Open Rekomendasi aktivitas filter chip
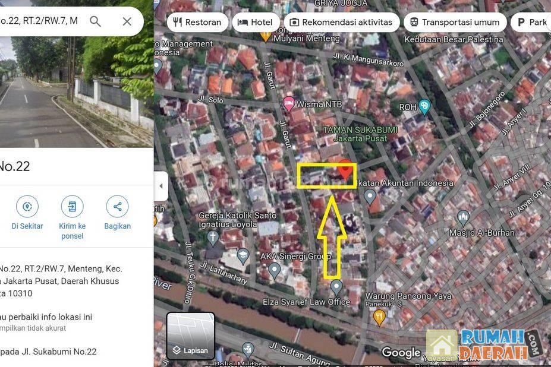The width and height of the screenshot is (551, 367). [x=341, y=23]
